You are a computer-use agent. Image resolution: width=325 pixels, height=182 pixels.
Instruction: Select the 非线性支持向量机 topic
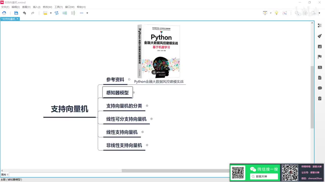pos(124,145)
